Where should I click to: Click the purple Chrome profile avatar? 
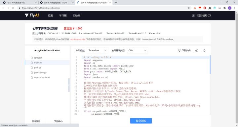[230, 8]
